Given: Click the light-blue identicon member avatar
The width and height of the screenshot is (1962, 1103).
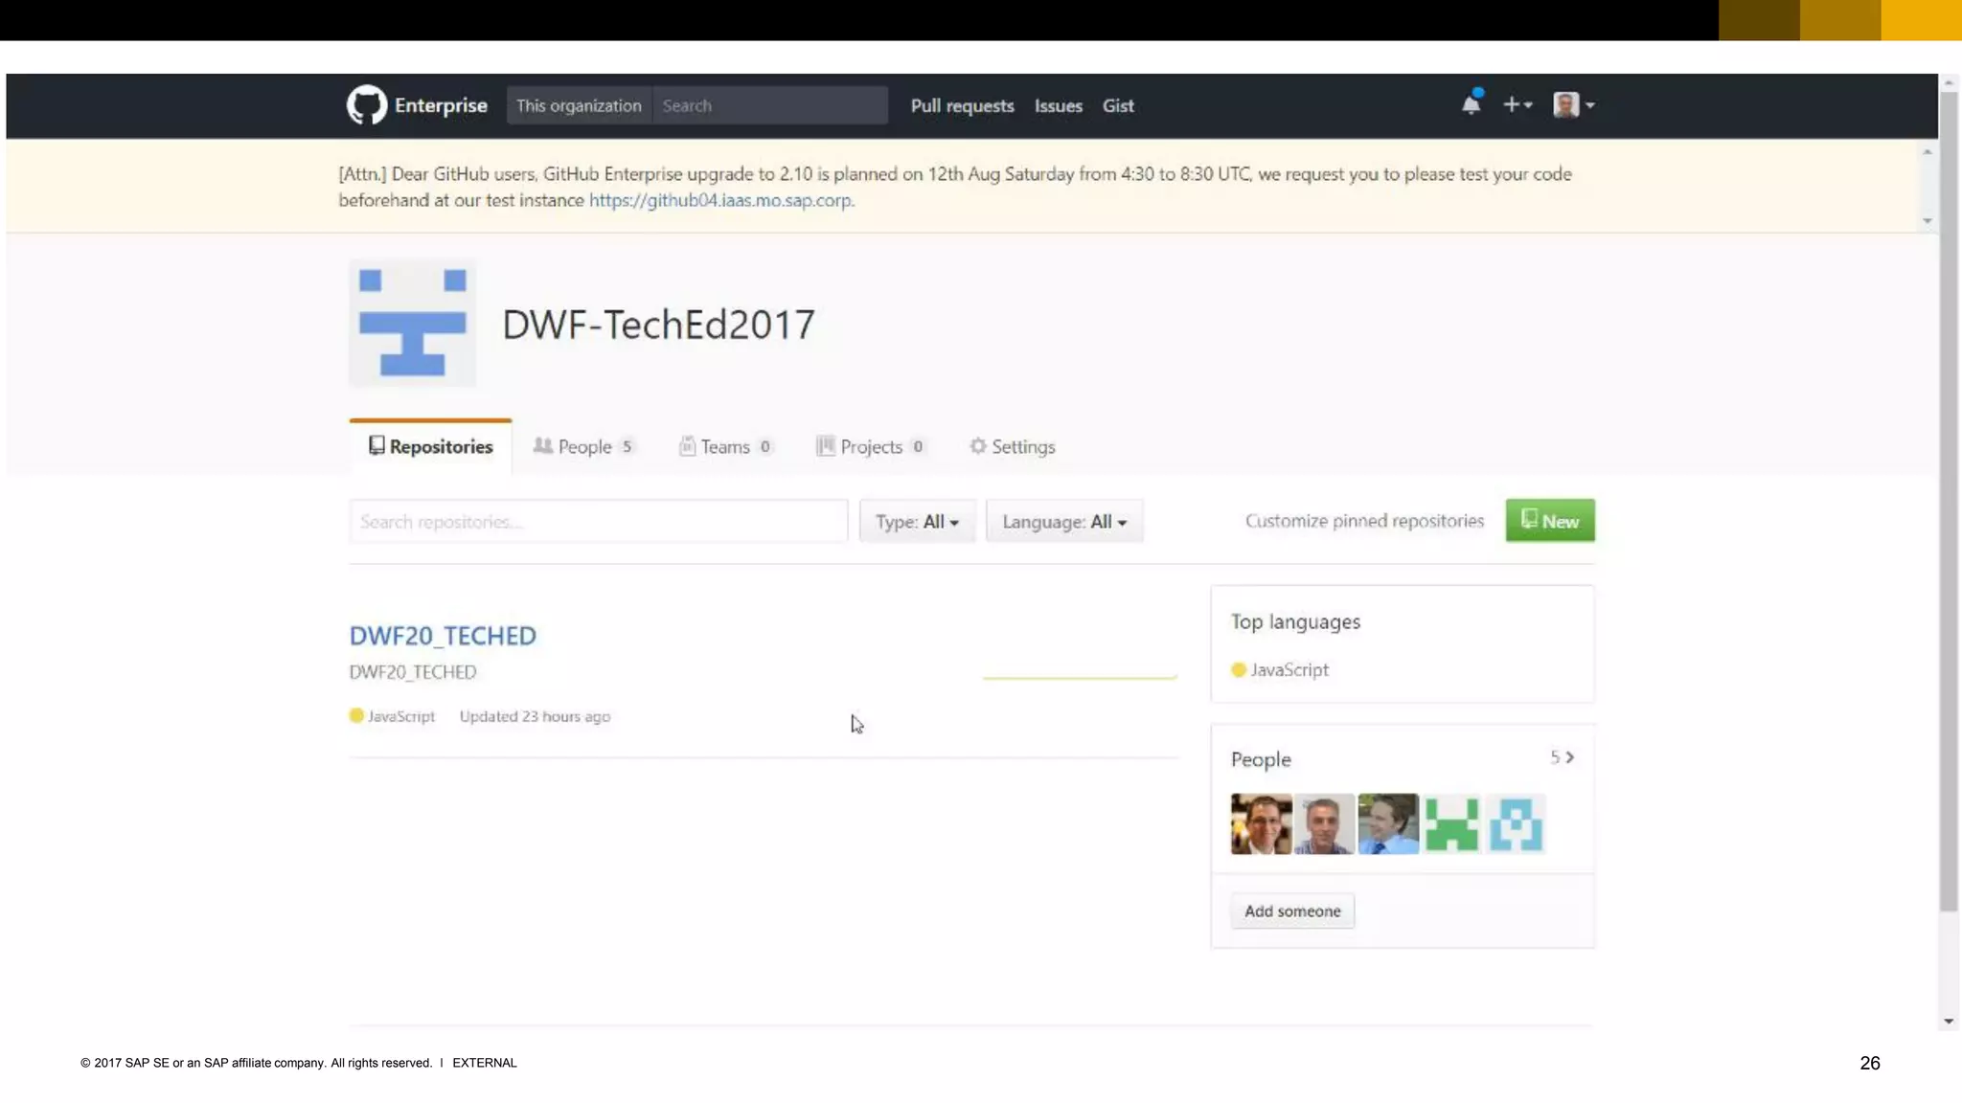Looking at the screenshot, I should click(x=1516, y=823).
